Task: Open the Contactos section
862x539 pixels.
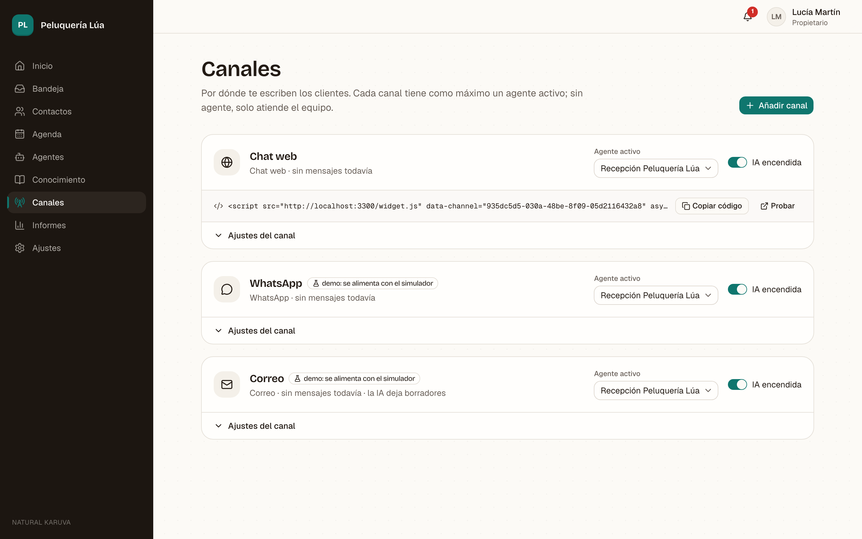Action: point(77,112)
